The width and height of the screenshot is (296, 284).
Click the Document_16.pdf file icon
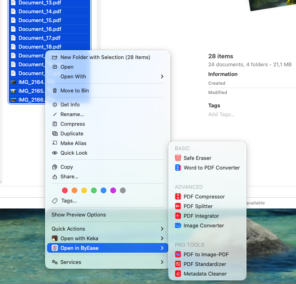tap(13, 29)
